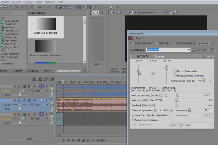The width and height of the screenshot is (218, 145).
Task: Toggle Automatic Crossfades icon in toolbar
Action: pyautogui.click(x=64, y=7)
